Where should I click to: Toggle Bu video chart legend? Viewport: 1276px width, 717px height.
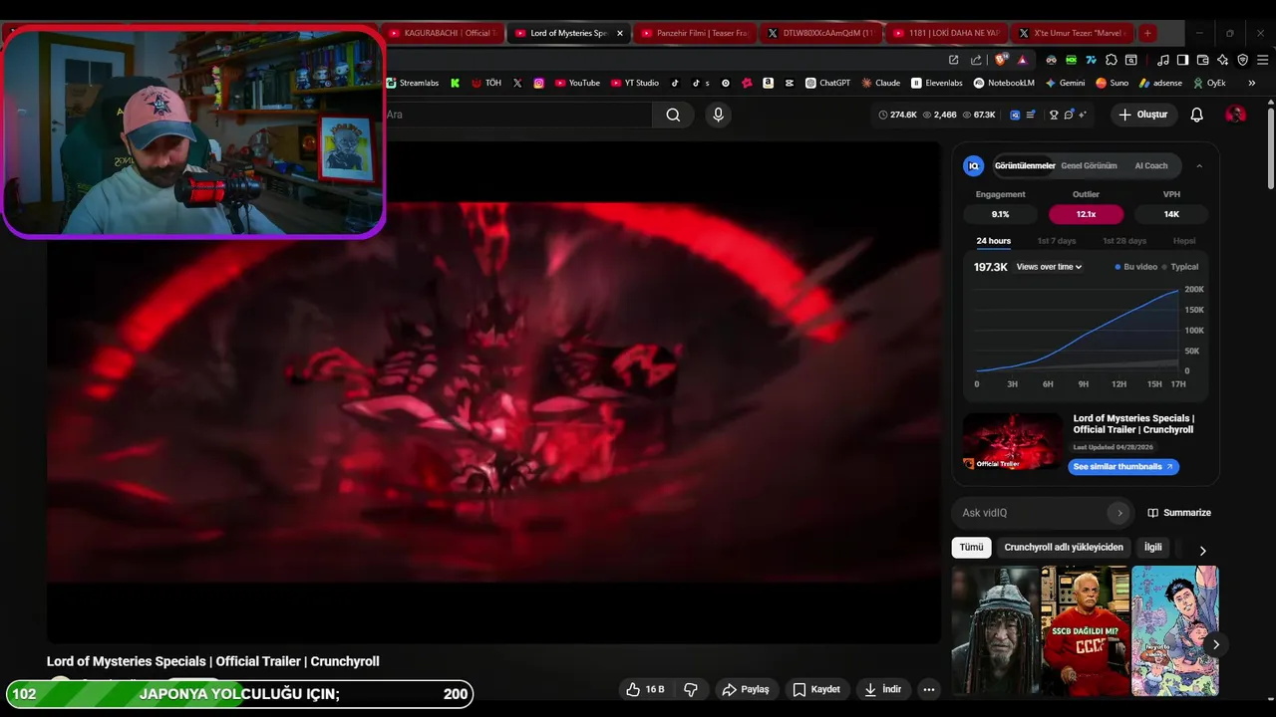[1136, 267]
